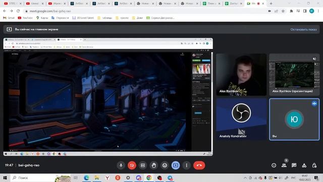
Task: Open Meet's more options three-dot menu
Action: tap(186, 165)
